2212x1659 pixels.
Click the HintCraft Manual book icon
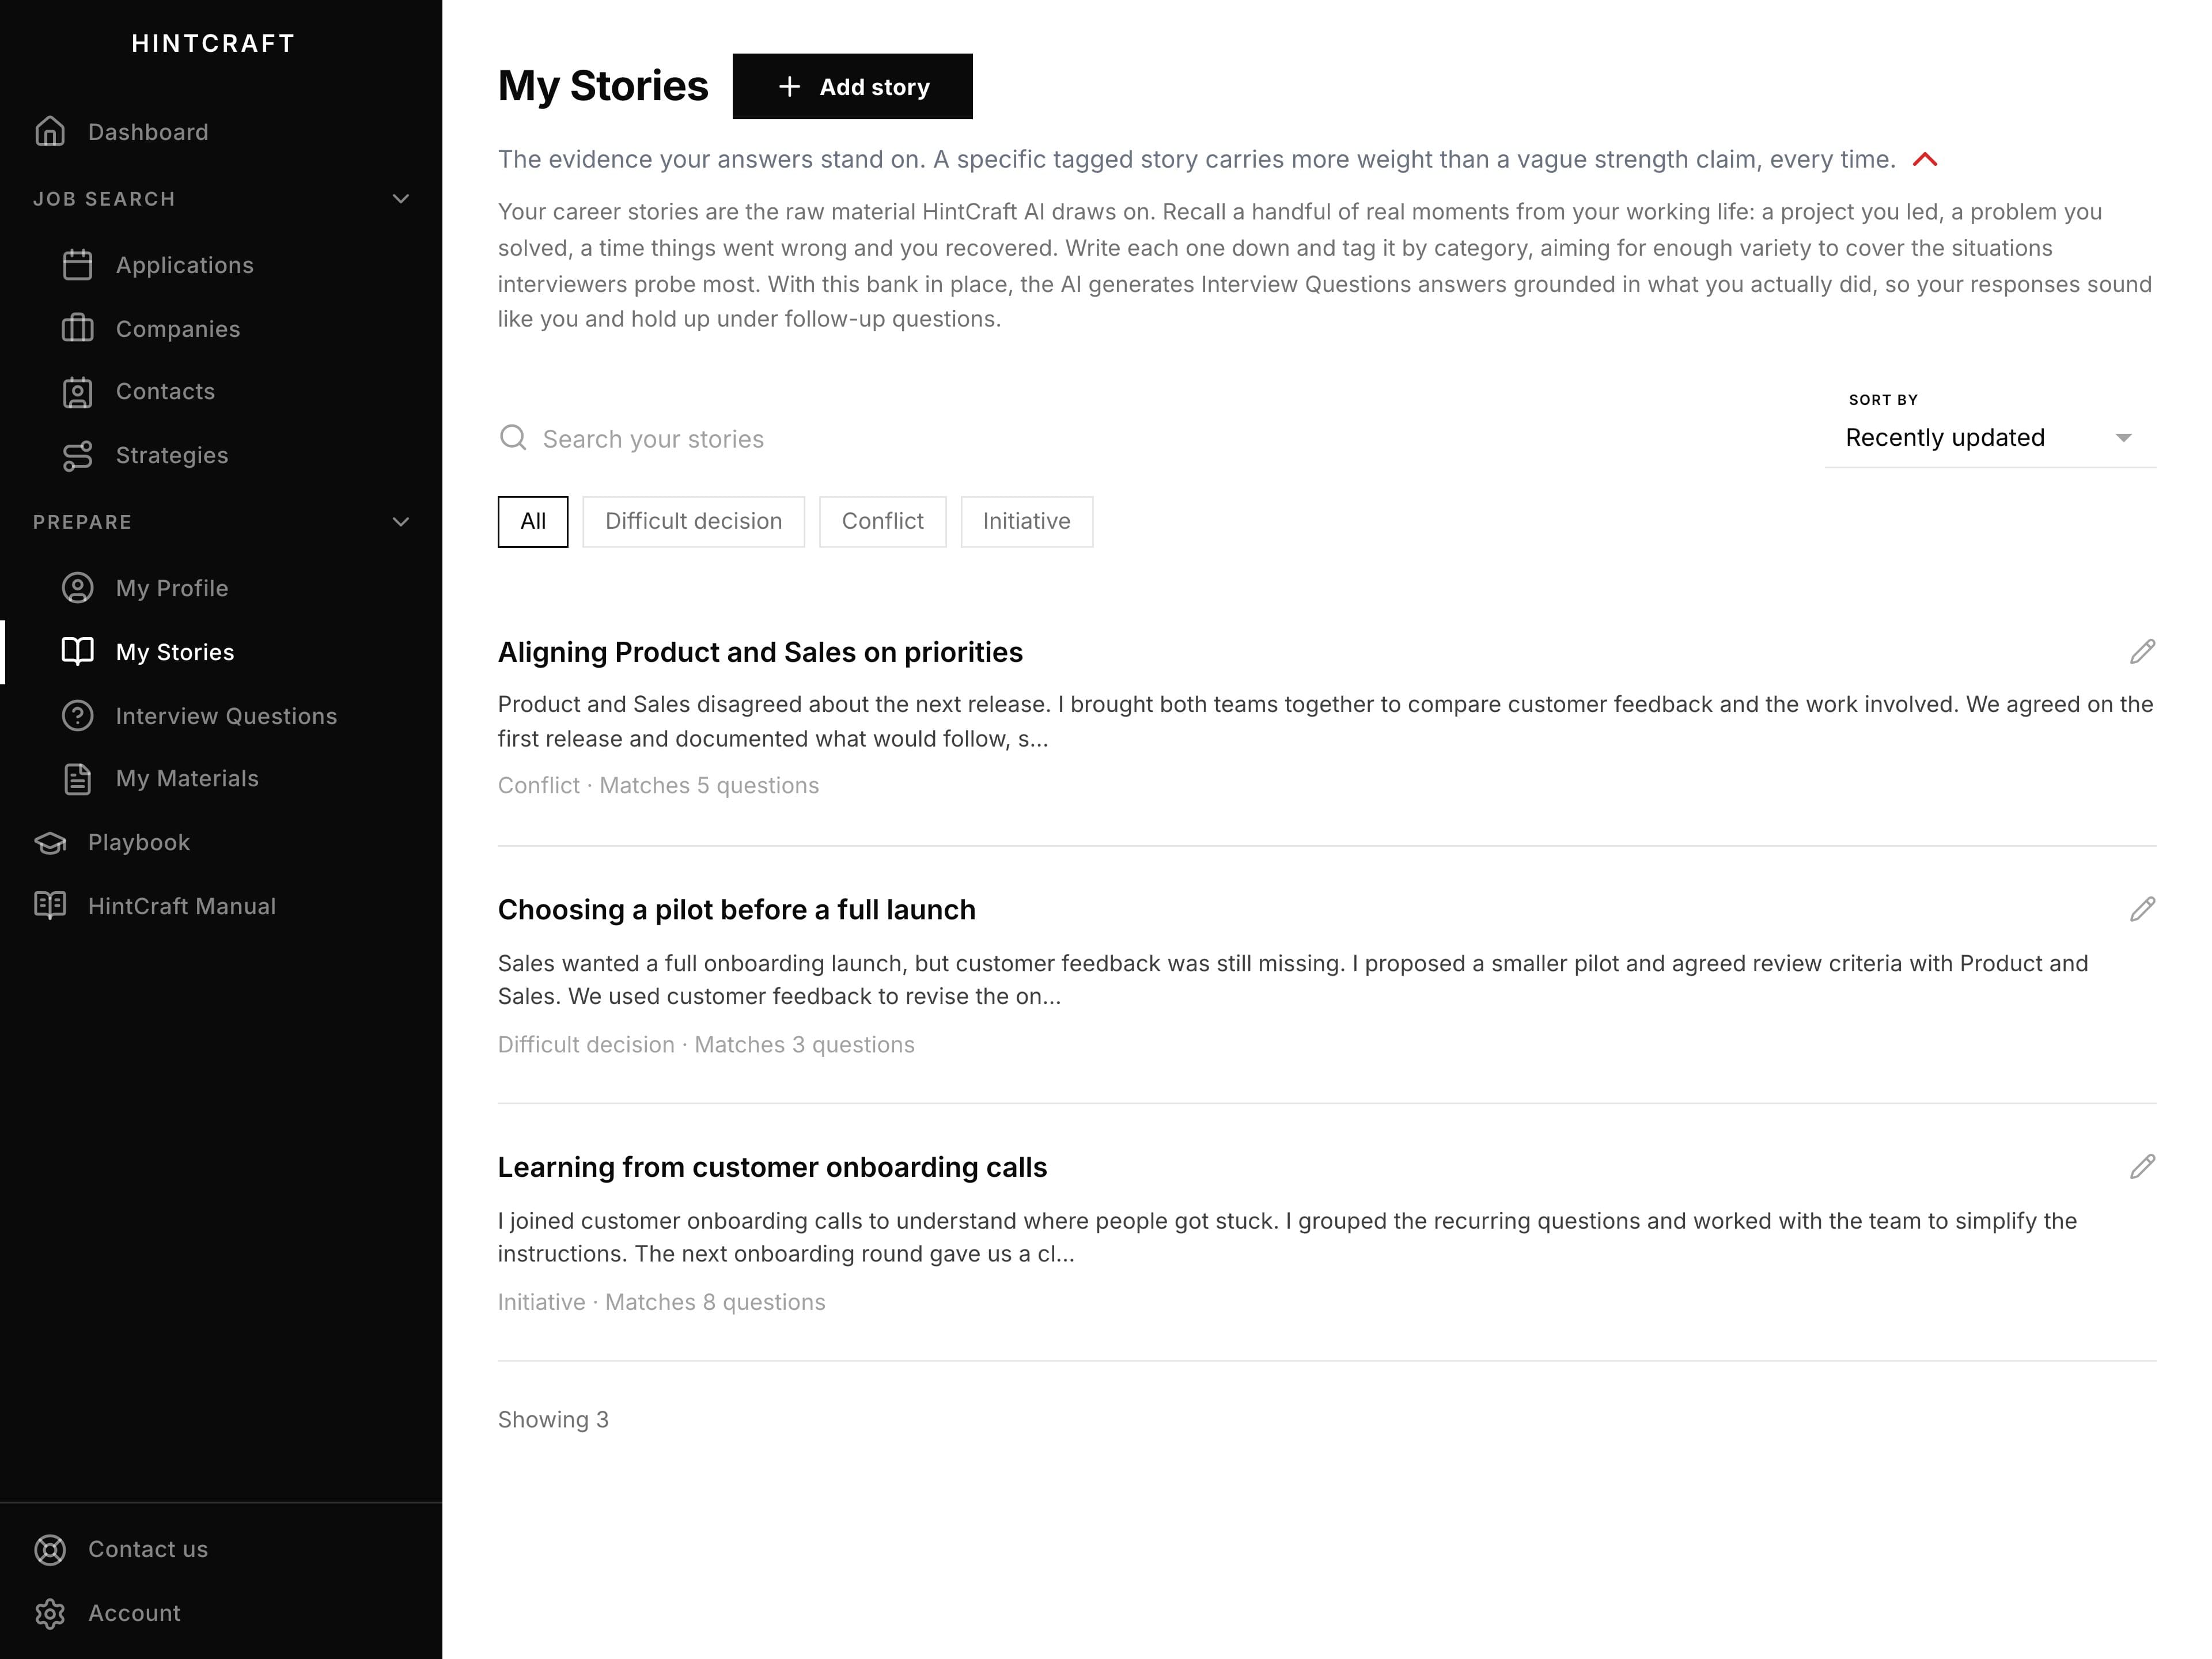point(50,906)
